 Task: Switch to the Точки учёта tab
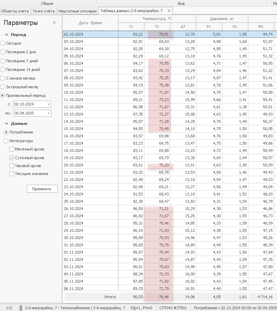[44, 11]
